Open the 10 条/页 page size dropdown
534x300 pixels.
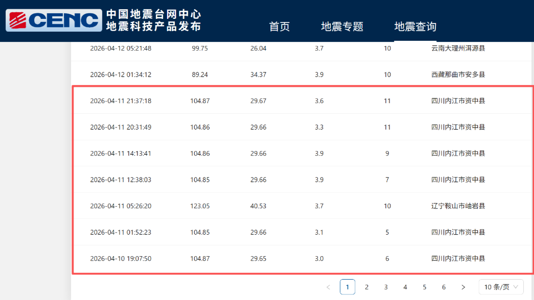pyautogui.click(x=501, y=287)
